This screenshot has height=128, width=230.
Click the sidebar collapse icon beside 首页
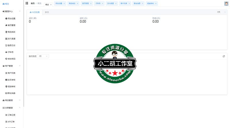pos(27,3)
